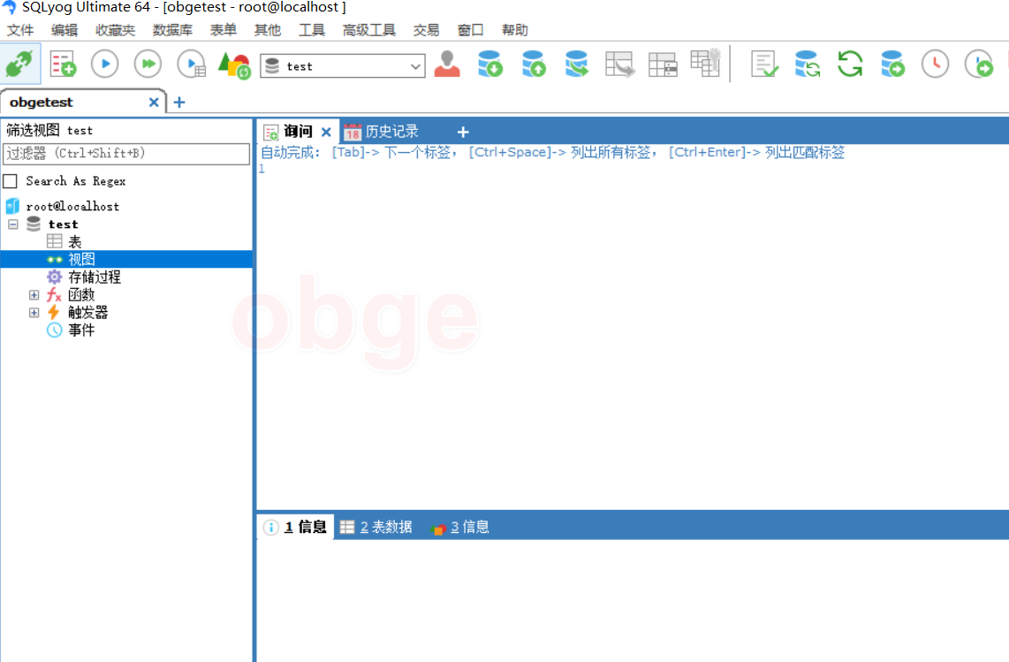Viewport: 1009px width, 662px height.
Task: Select the 函数 functions node
Action: [81, 295]
